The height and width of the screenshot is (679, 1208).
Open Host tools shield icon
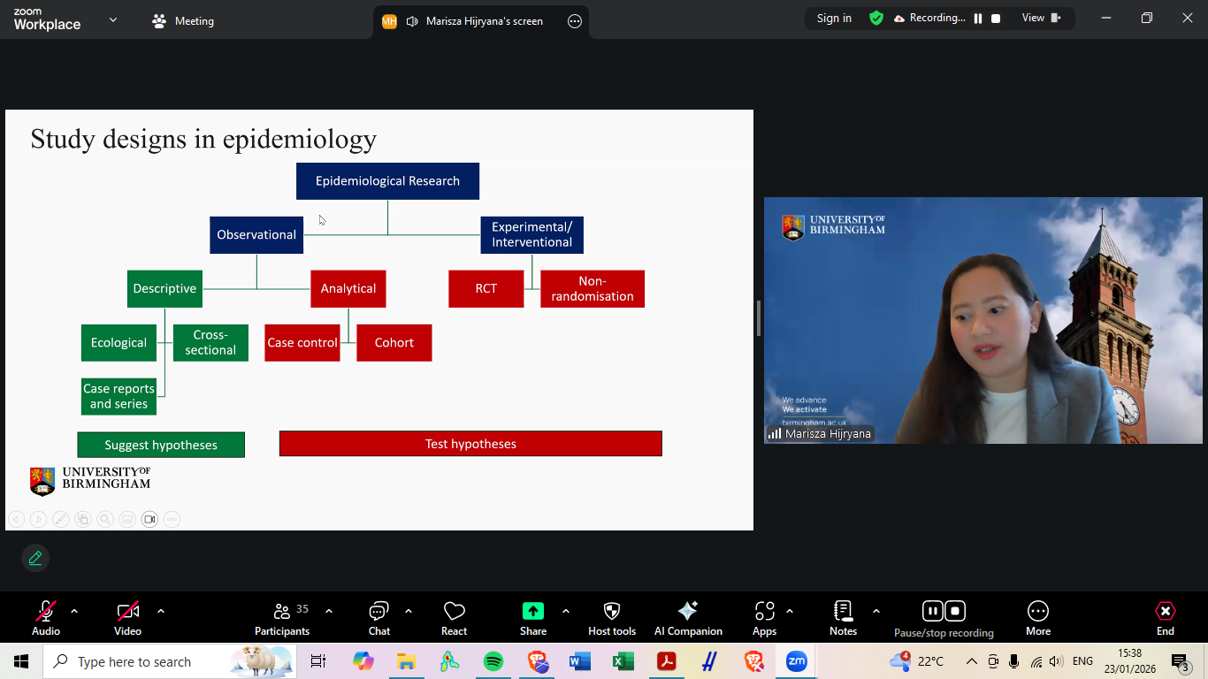coord(612,617)
